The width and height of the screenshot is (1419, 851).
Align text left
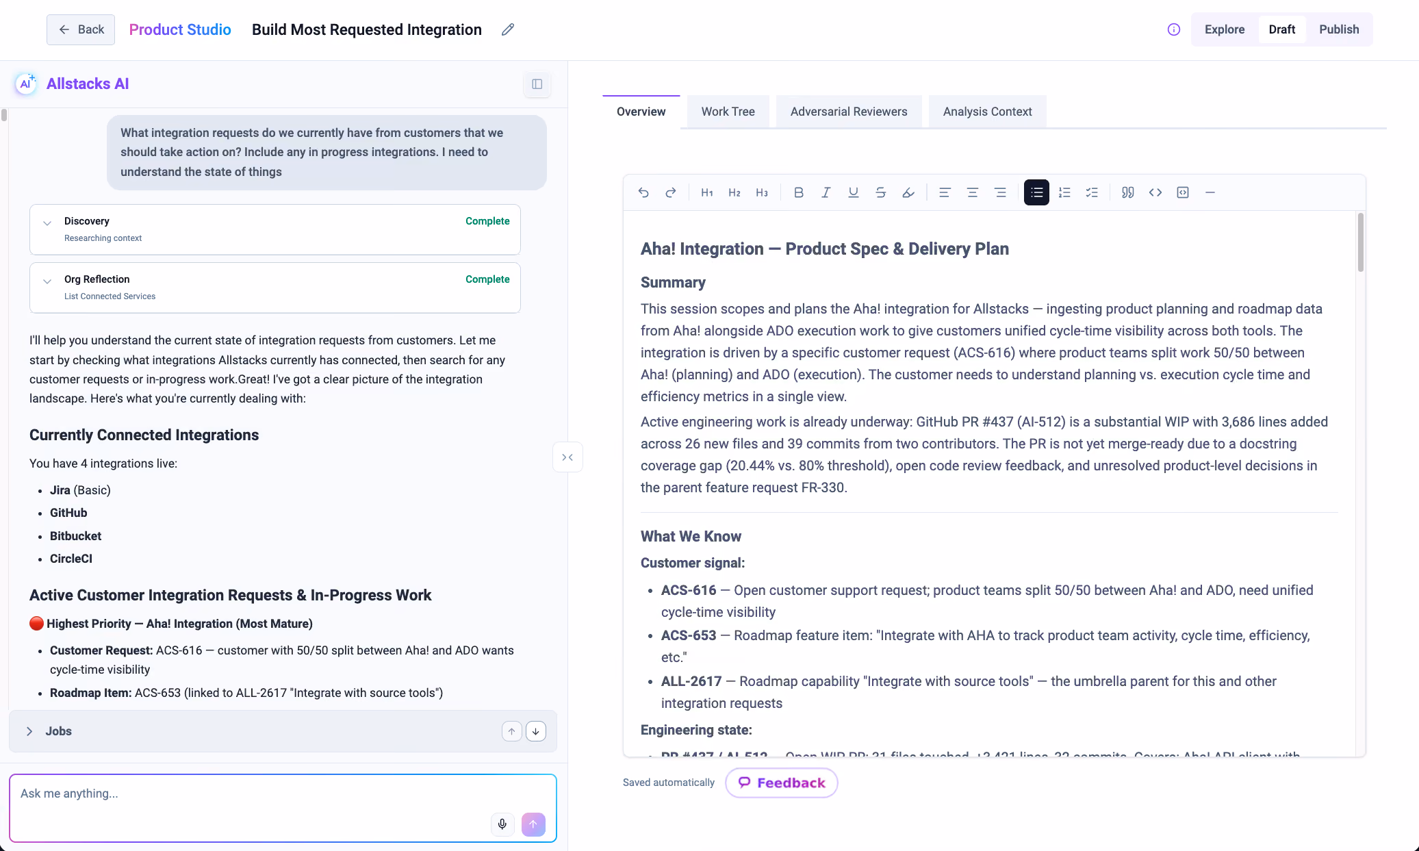coord(945,192)
